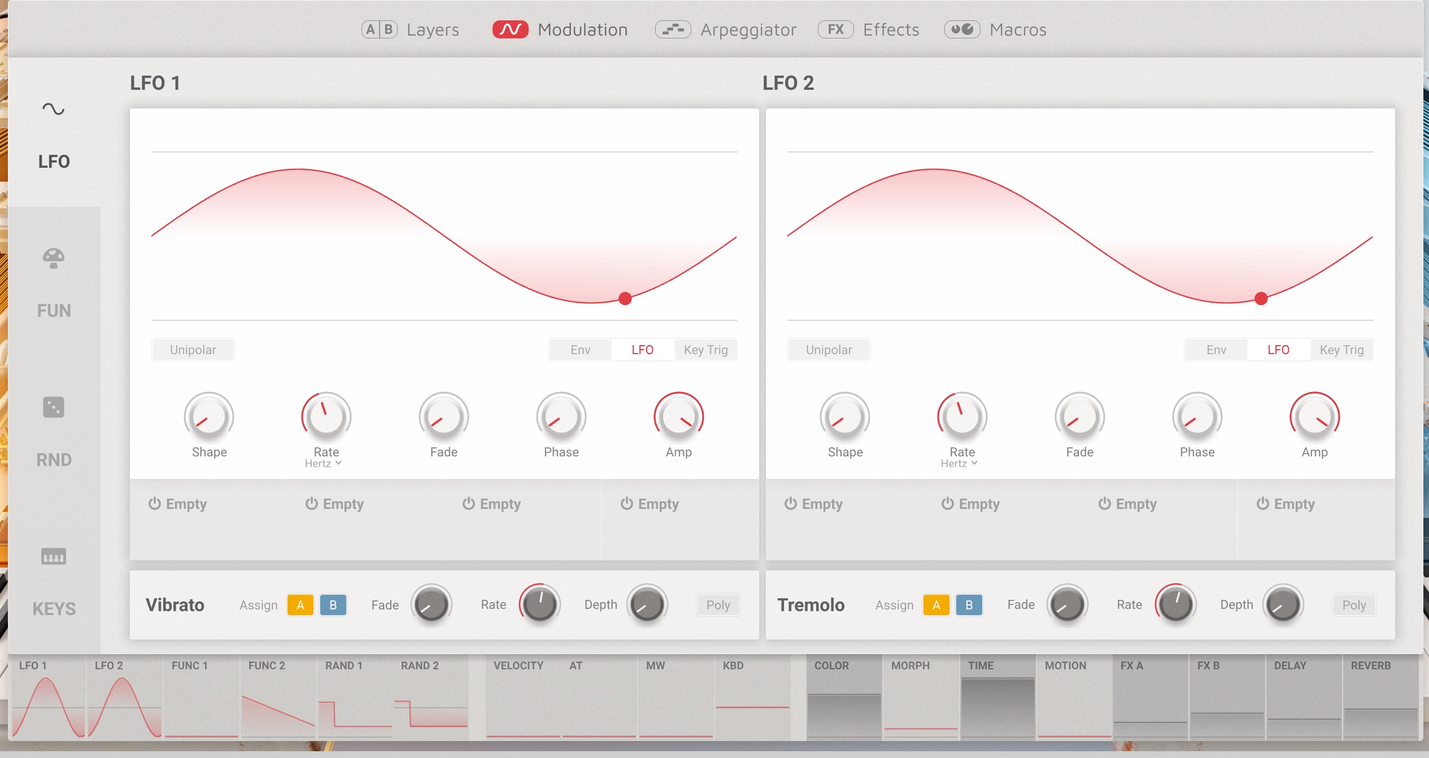The width and height of the screenshot is (1429, 758).
Task: Select the RND dice icon
Action: point(54,407)
